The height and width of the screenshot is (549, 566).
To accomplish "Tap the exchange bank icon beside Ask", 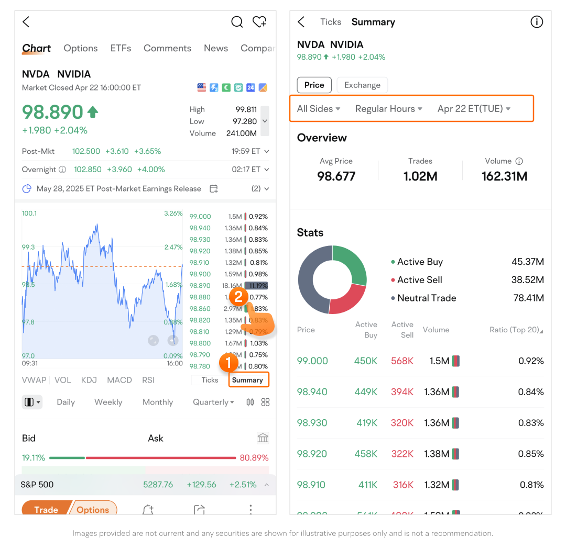I will [x=263, y=438].
